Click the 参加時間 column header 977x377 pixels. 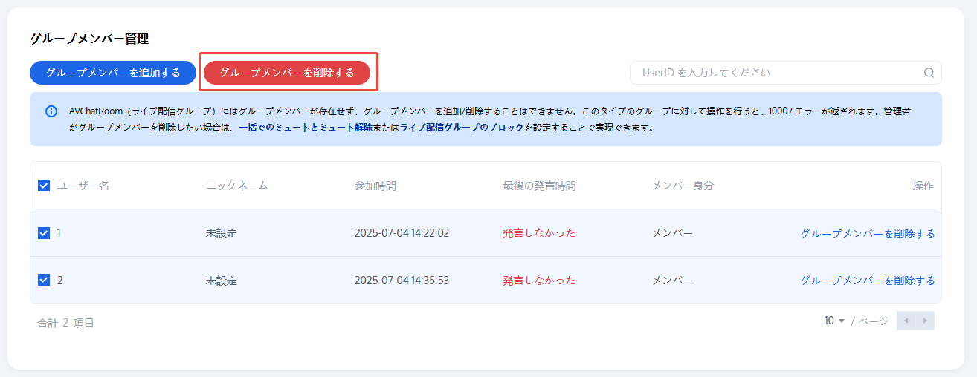coord(375,186)
